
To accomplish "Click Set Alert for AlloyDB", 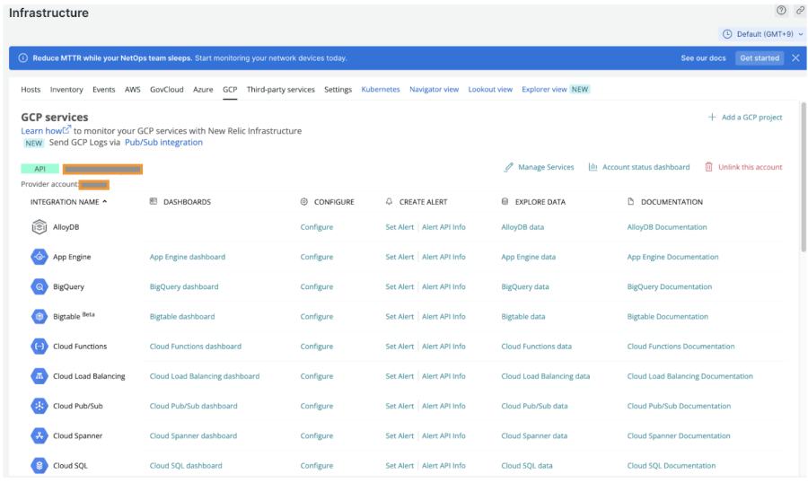I will [400, 227].
